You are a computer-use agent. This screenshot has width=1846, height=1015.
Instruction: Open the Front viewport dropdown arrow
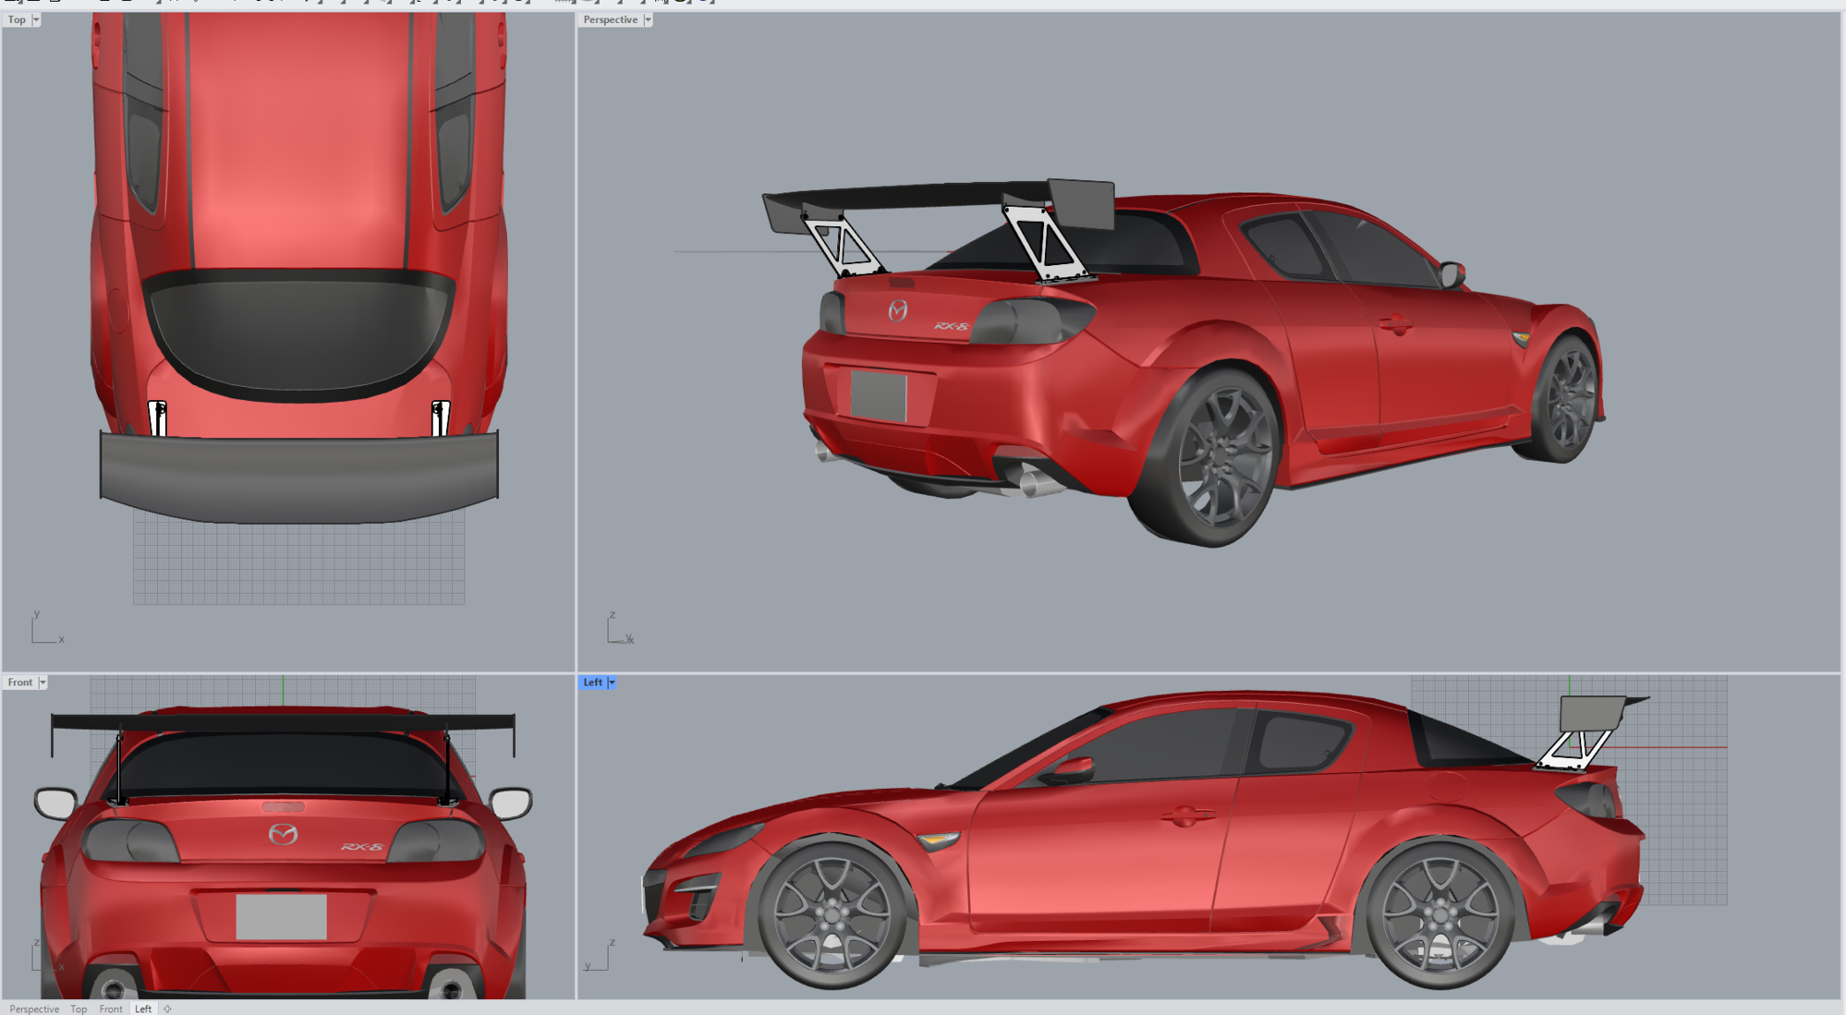point(43,683)
